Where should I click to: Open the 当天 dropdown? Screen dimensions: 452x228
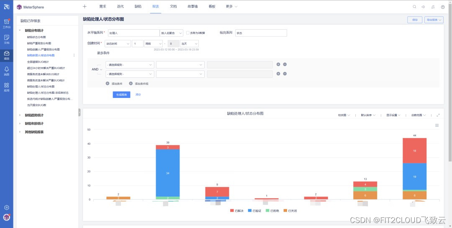tap(189, 44)
